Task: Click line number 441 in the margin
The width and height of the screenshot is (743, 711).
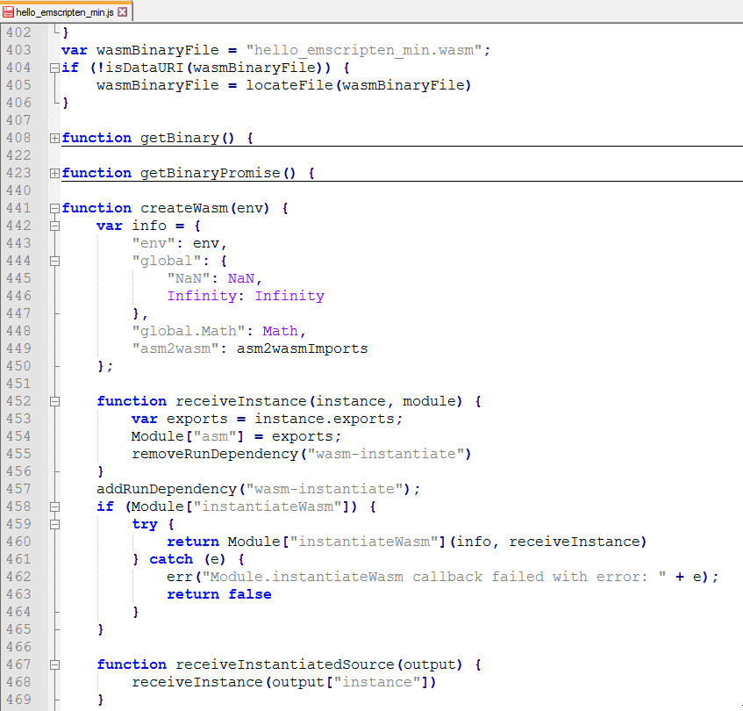Action: pyautogui.click(x=19, y=208)
